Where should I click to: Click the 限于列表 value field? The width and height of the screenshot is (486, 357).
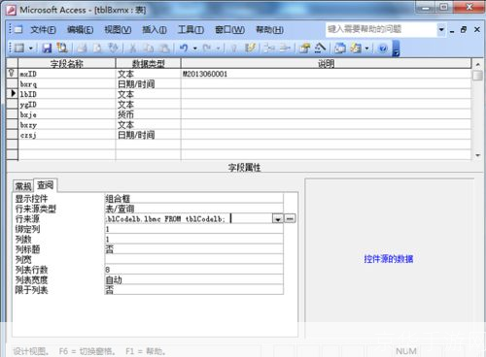point(193,290)
